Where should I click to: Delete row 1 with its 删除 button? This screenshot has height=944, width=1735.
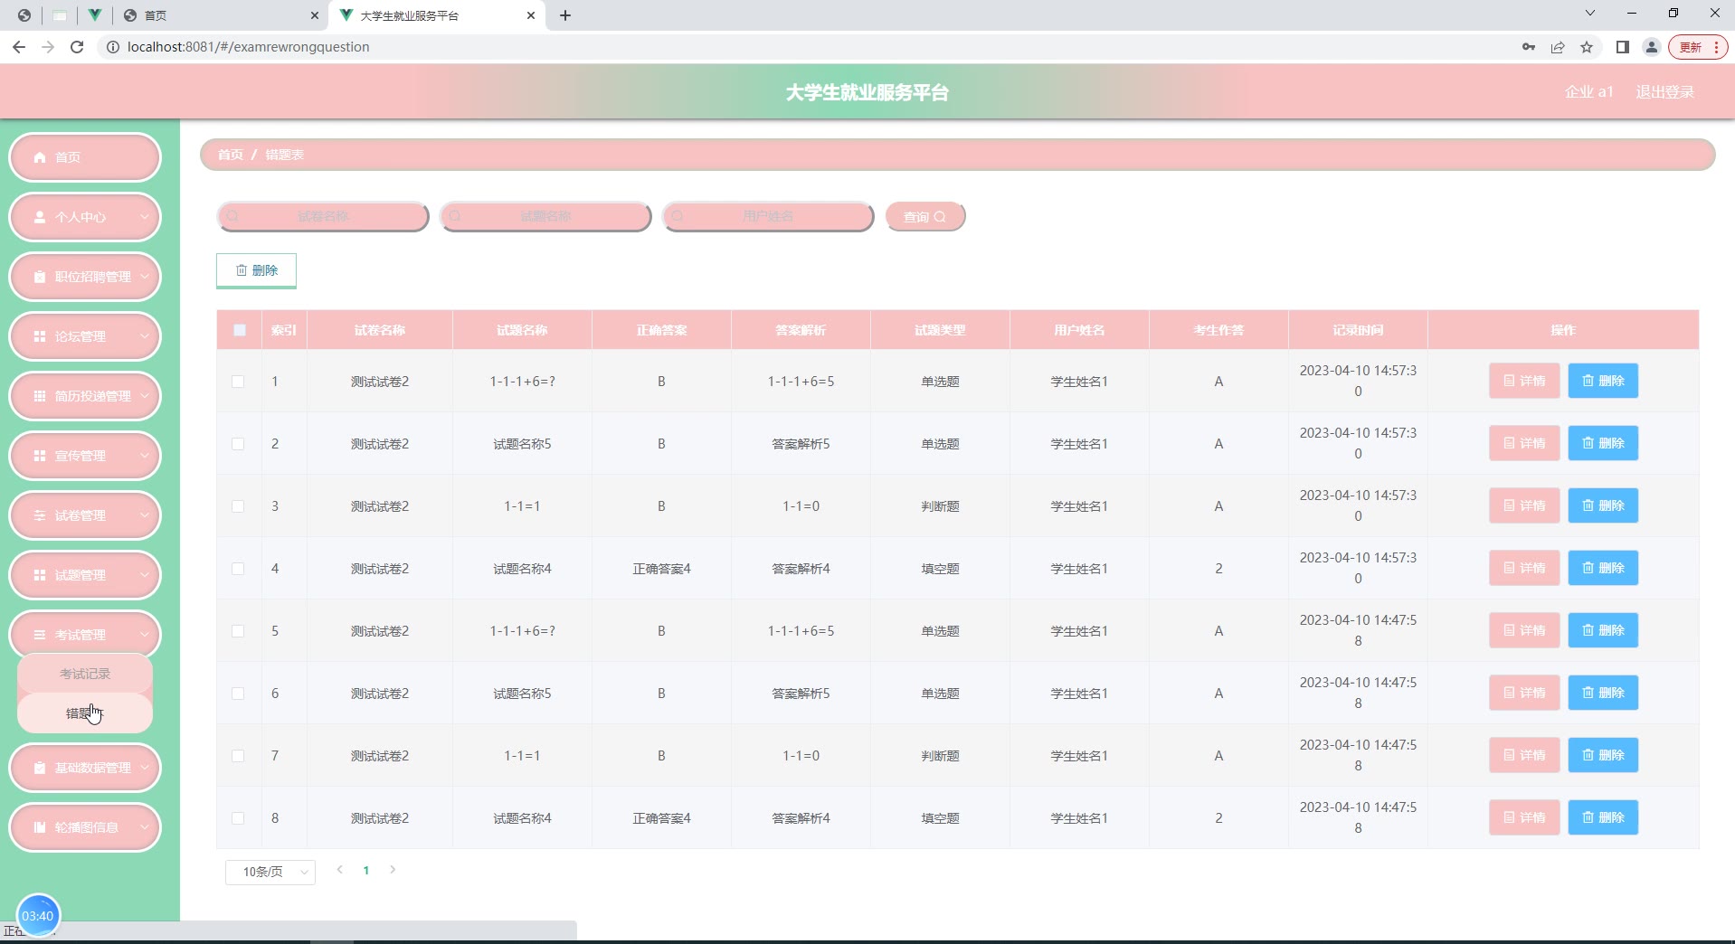1603,381
